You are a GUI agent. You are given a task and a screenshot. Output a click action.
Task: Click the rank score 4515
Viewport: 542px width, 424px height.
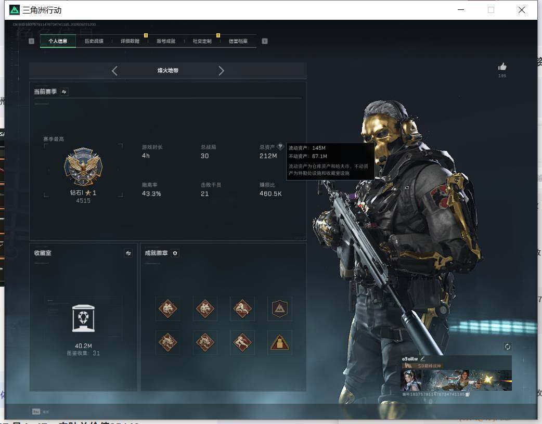click(x=83, y=201)
